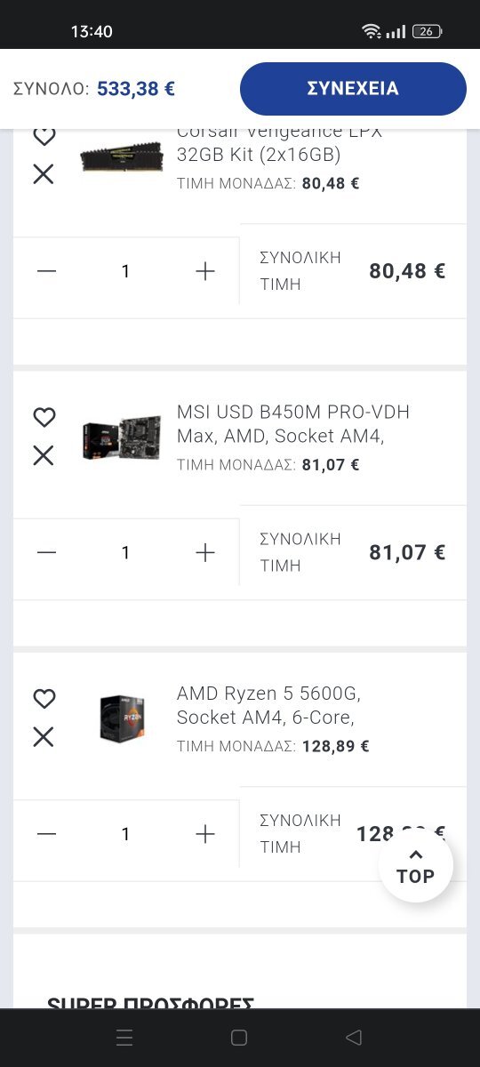
Task: Tap Android home square button
Action: (238, 1037)
